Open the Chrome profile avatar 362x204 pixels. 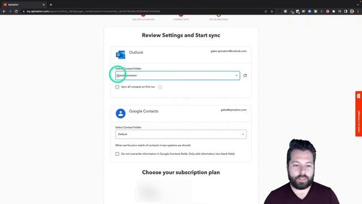pyautogui.click(x=352, y=11)
